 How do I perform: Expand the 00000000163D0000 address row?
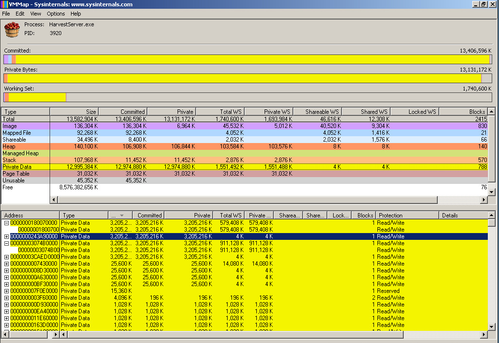[6, 325]
